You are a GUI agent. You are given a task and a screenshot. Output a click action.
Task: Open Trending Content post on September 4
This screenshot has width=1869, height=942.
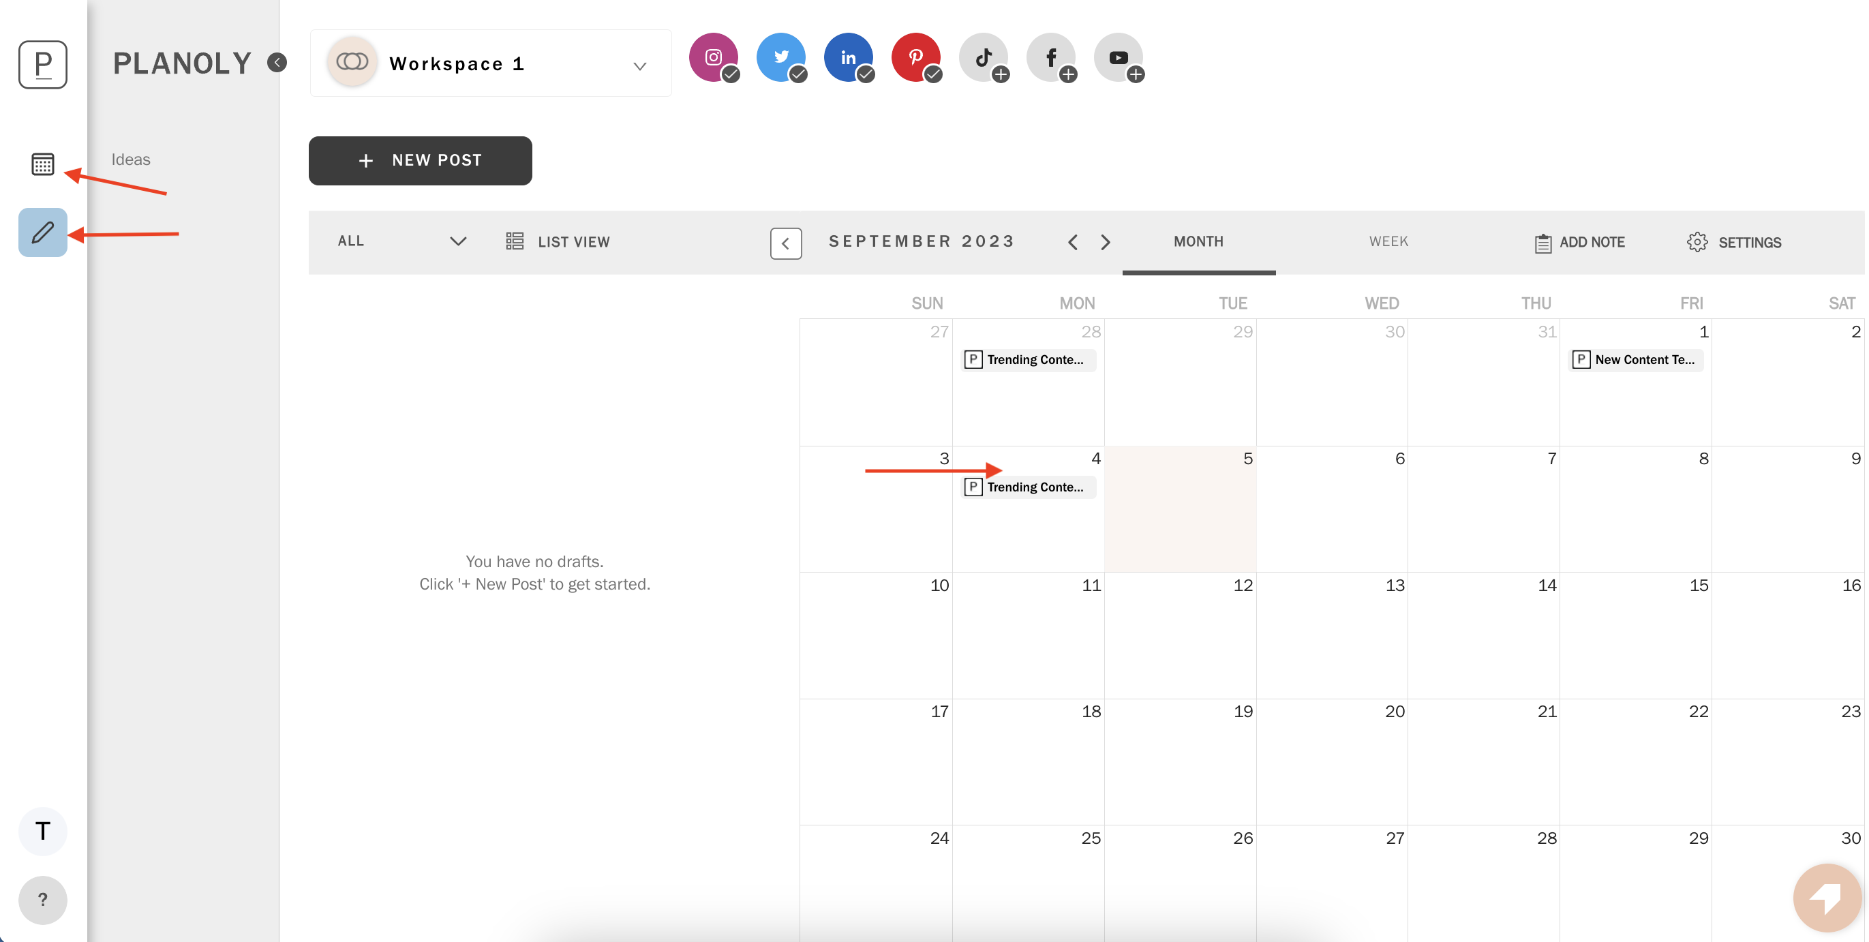pos(1028,487)
